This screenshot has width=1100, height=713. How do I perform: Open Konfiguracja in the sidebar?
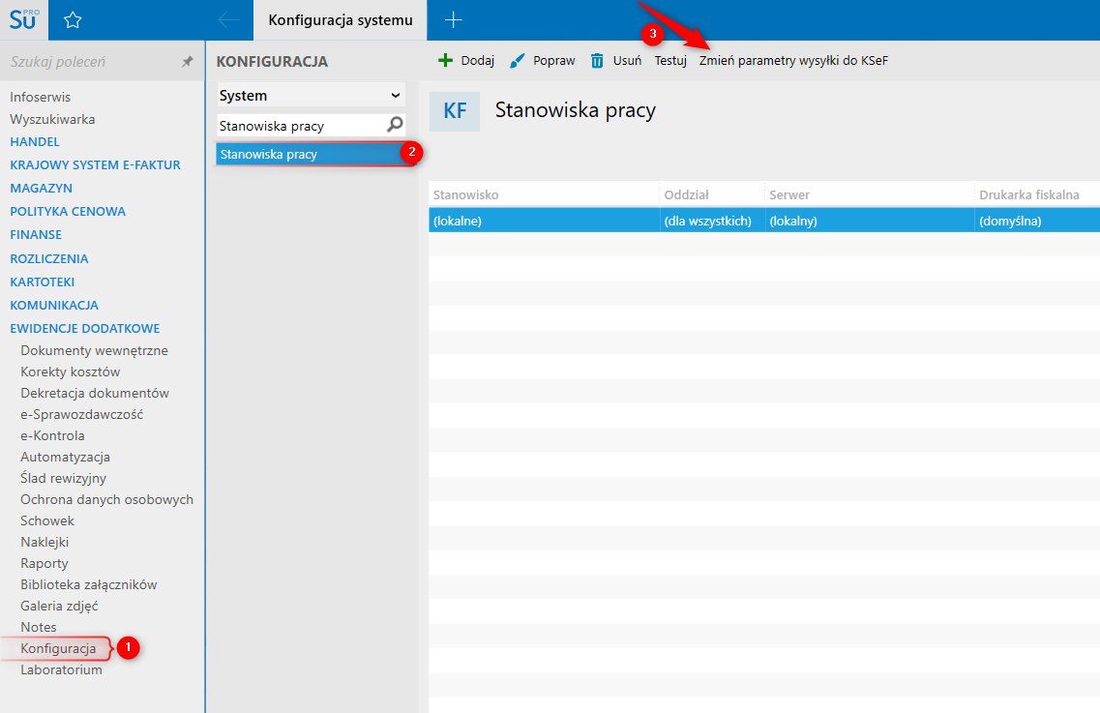58,648
